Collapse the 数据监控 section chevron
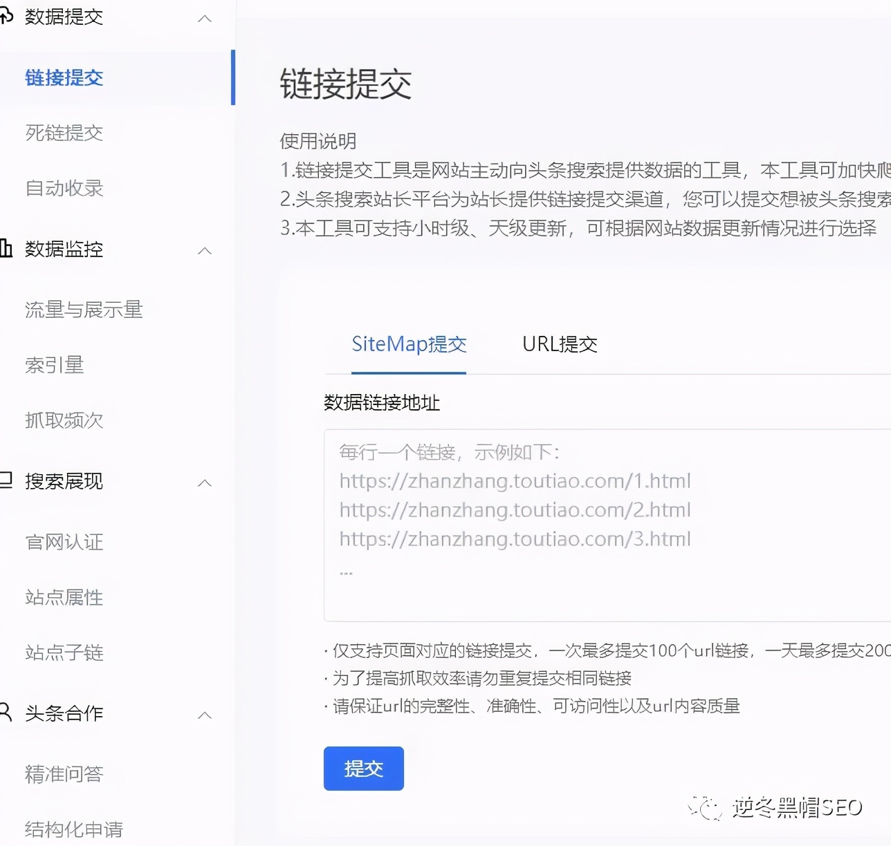The height and width of the screenshot is (846, 891). coord(205,252)
